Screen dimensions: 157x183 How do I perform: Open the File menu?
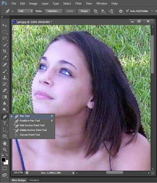(x=14, y=4)
